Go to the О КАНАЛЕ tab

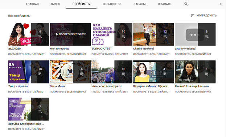[x=164, y=4]
